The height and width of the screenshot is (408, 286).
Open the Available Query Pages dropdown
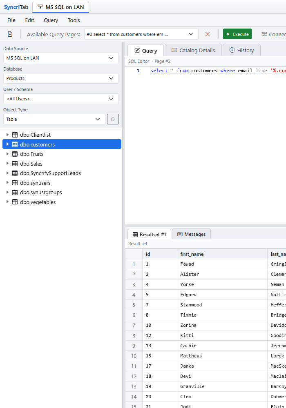[141, 34]
